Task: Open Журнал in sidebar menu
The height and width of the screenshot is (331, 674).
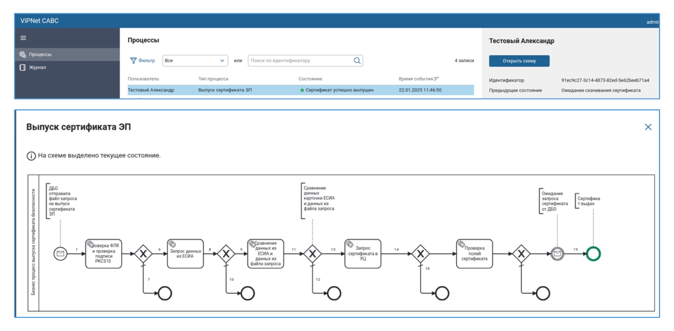Action: [x=37, y=67]
